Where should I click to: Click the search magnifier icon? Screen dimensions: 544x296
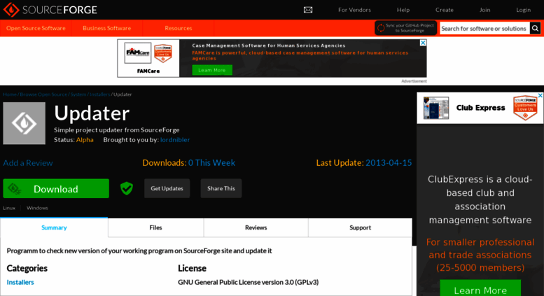pyautogui.click(x=535, y=29)
